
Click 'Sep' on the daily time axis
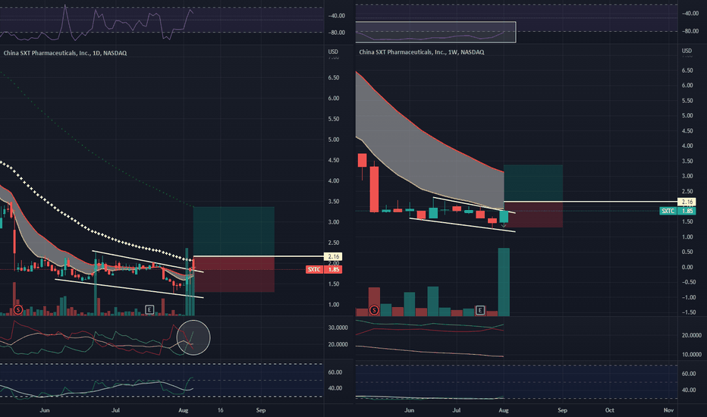click(261, 410)
